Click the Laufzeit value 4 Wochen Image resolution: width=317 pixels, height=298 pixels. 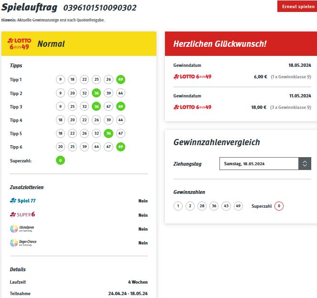coord(138,282)
